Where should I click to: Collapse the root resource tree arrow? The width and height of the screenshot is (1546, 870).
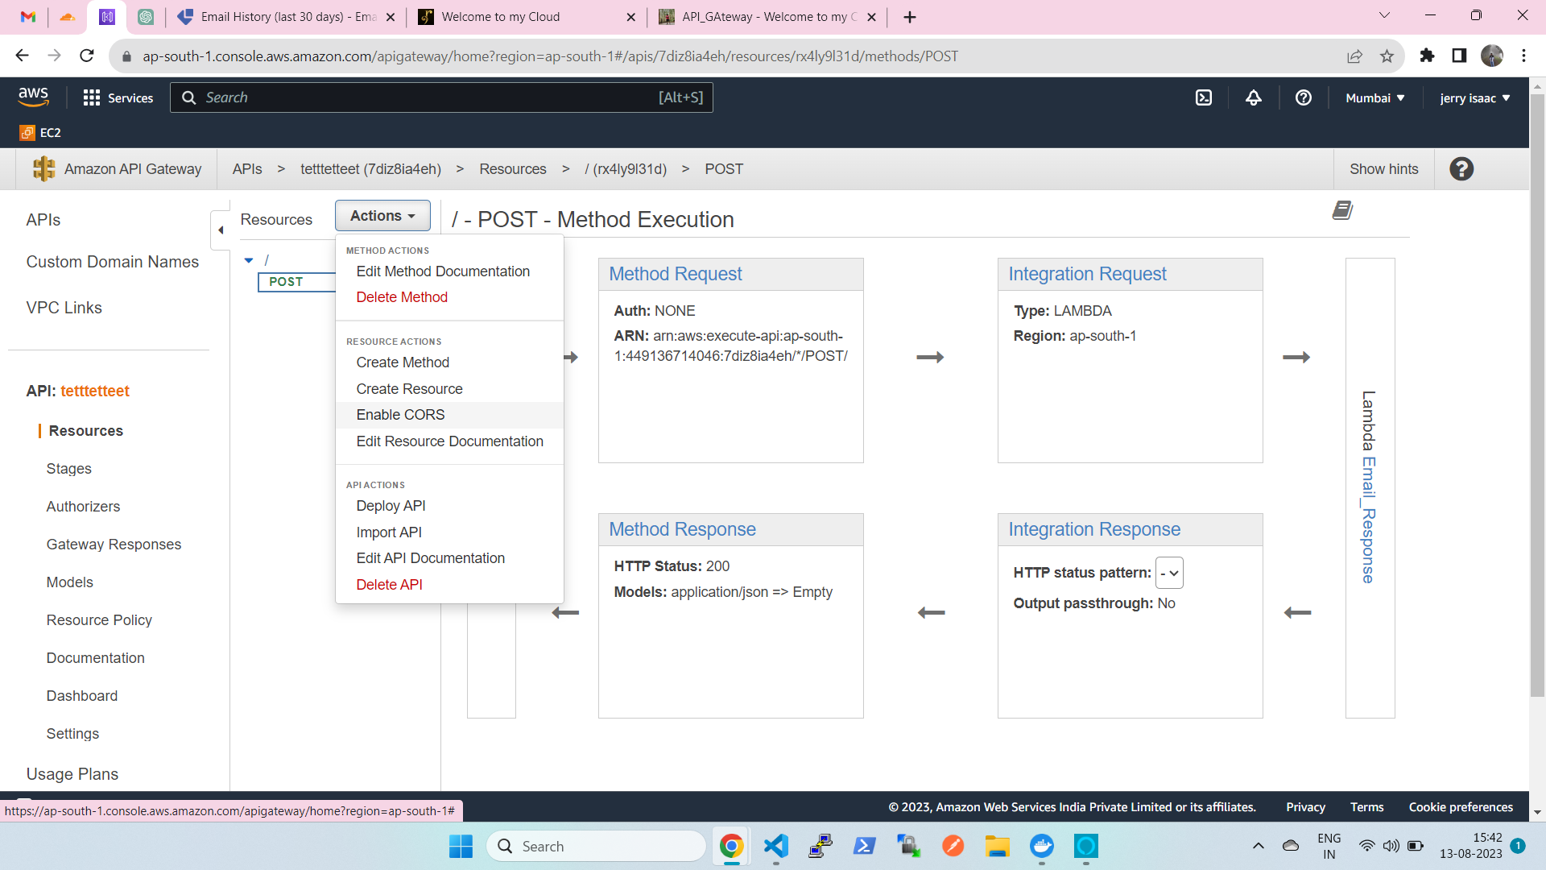pyautogui.click(x=249, y=260)
